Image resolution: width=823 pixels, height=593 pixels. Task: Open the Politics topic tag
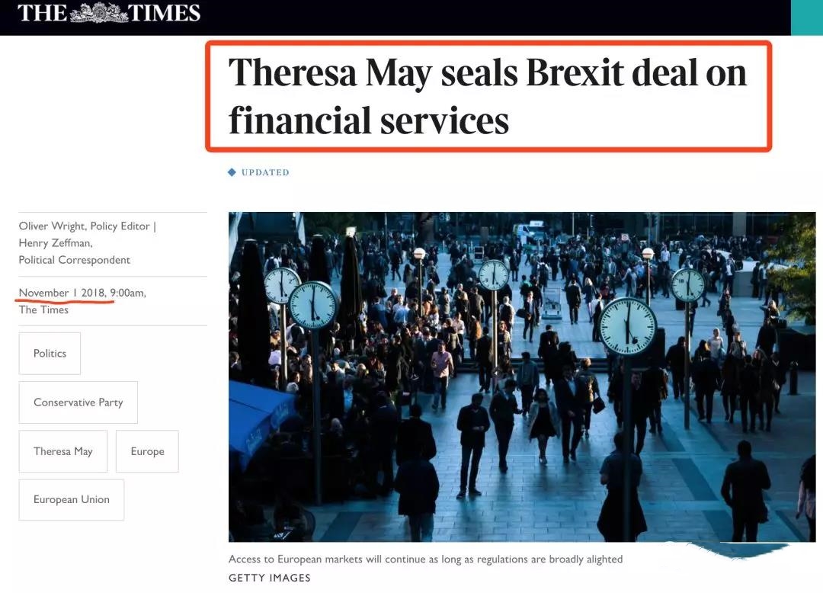[x=50, y=354]
